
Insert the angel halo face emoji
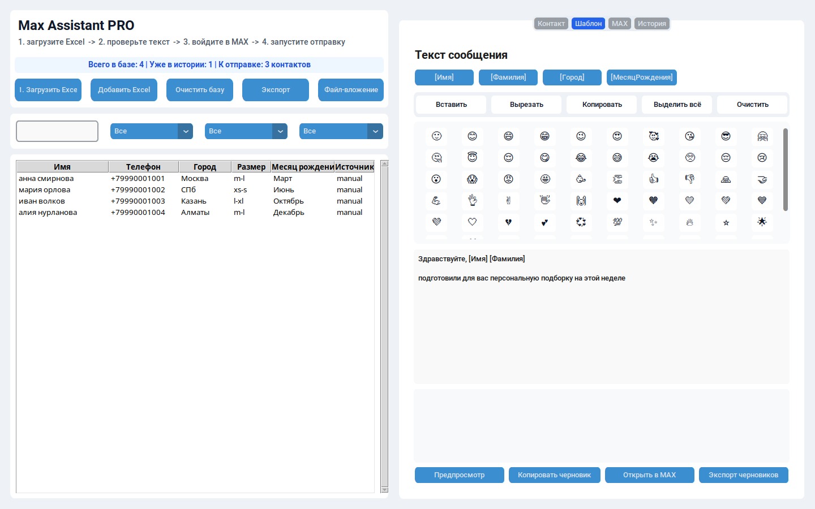(x=473, y=158)
